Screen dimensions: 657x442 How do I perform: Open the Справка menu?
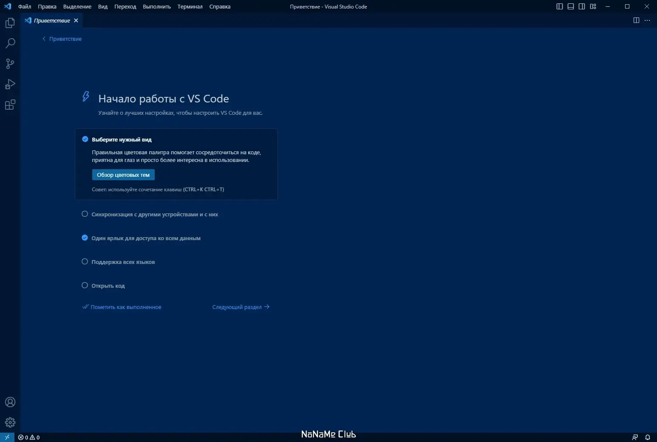point(220,6)
